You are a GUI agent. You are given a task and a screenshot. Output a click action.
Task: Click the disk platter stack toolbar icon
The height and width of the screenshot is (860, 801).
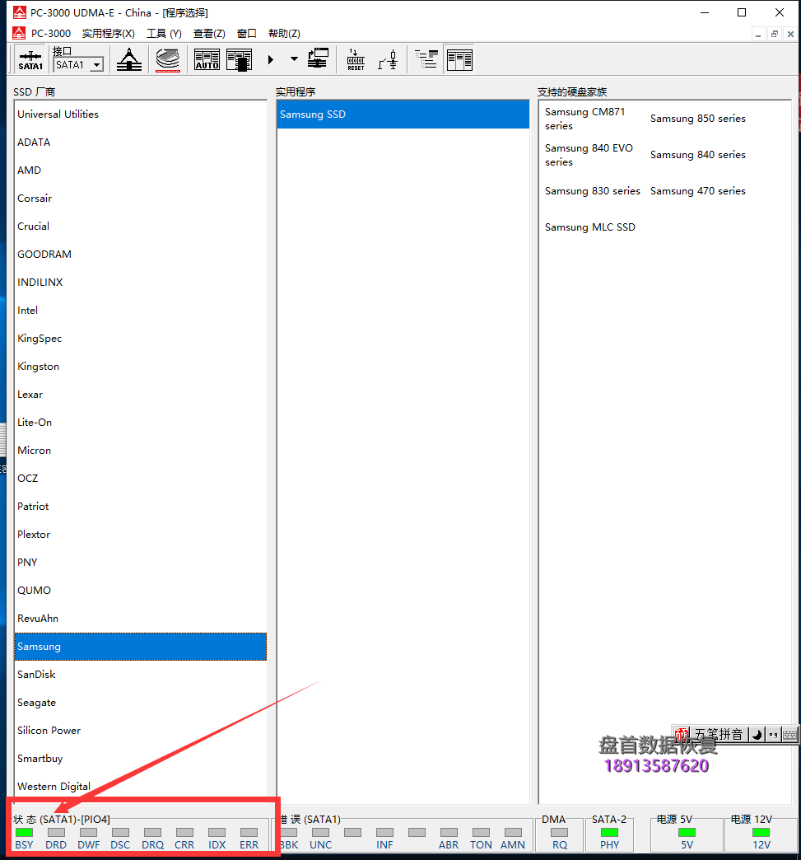pyautogui.click(x=168, y=60)
